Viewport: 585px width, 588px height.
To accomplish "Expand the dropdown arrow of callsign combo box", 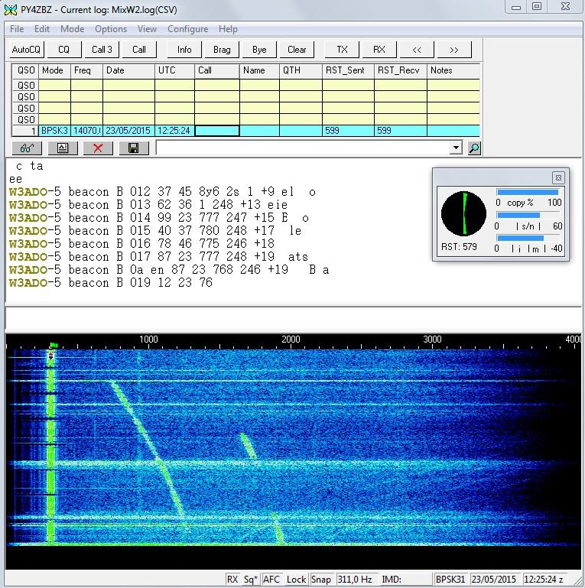I will pyautogui.click(x=457, y=148).
